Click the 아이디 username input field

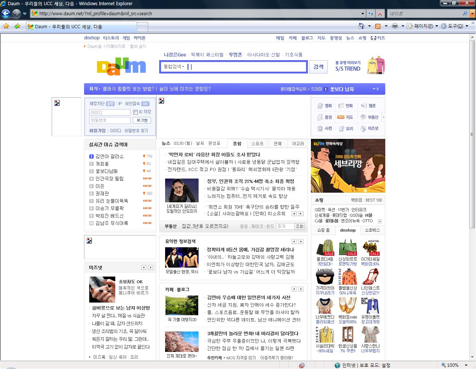click(110, 112)
